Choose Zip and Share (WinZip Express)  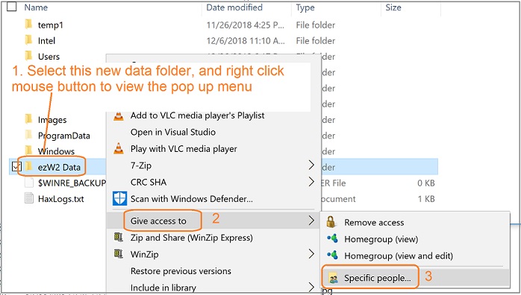(x=191, y=238)
